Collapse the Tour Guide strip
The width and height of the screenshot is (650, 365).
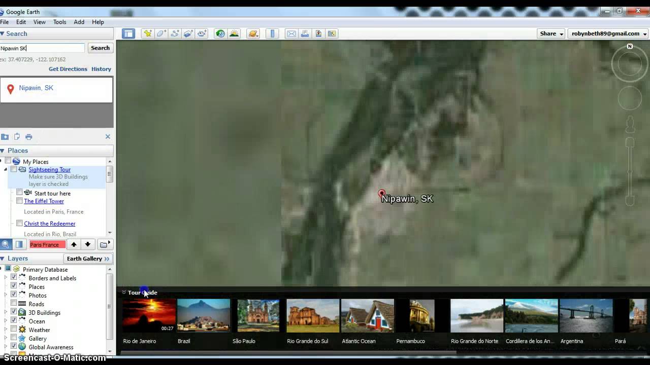point(123,293)
